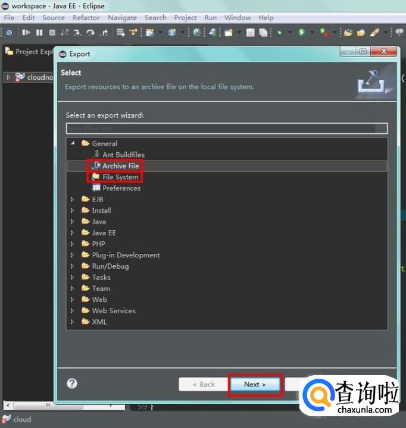Click the Run Last Tool icon with red toolbox
The width and height of the screenshot is (406, 428).
pos(324,33)
